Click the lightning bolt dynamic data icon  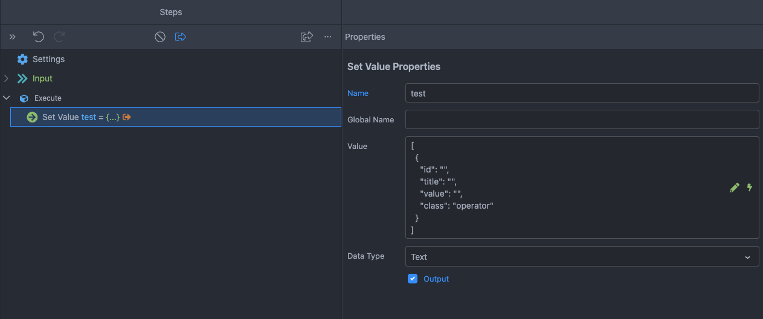pos(750,188)
